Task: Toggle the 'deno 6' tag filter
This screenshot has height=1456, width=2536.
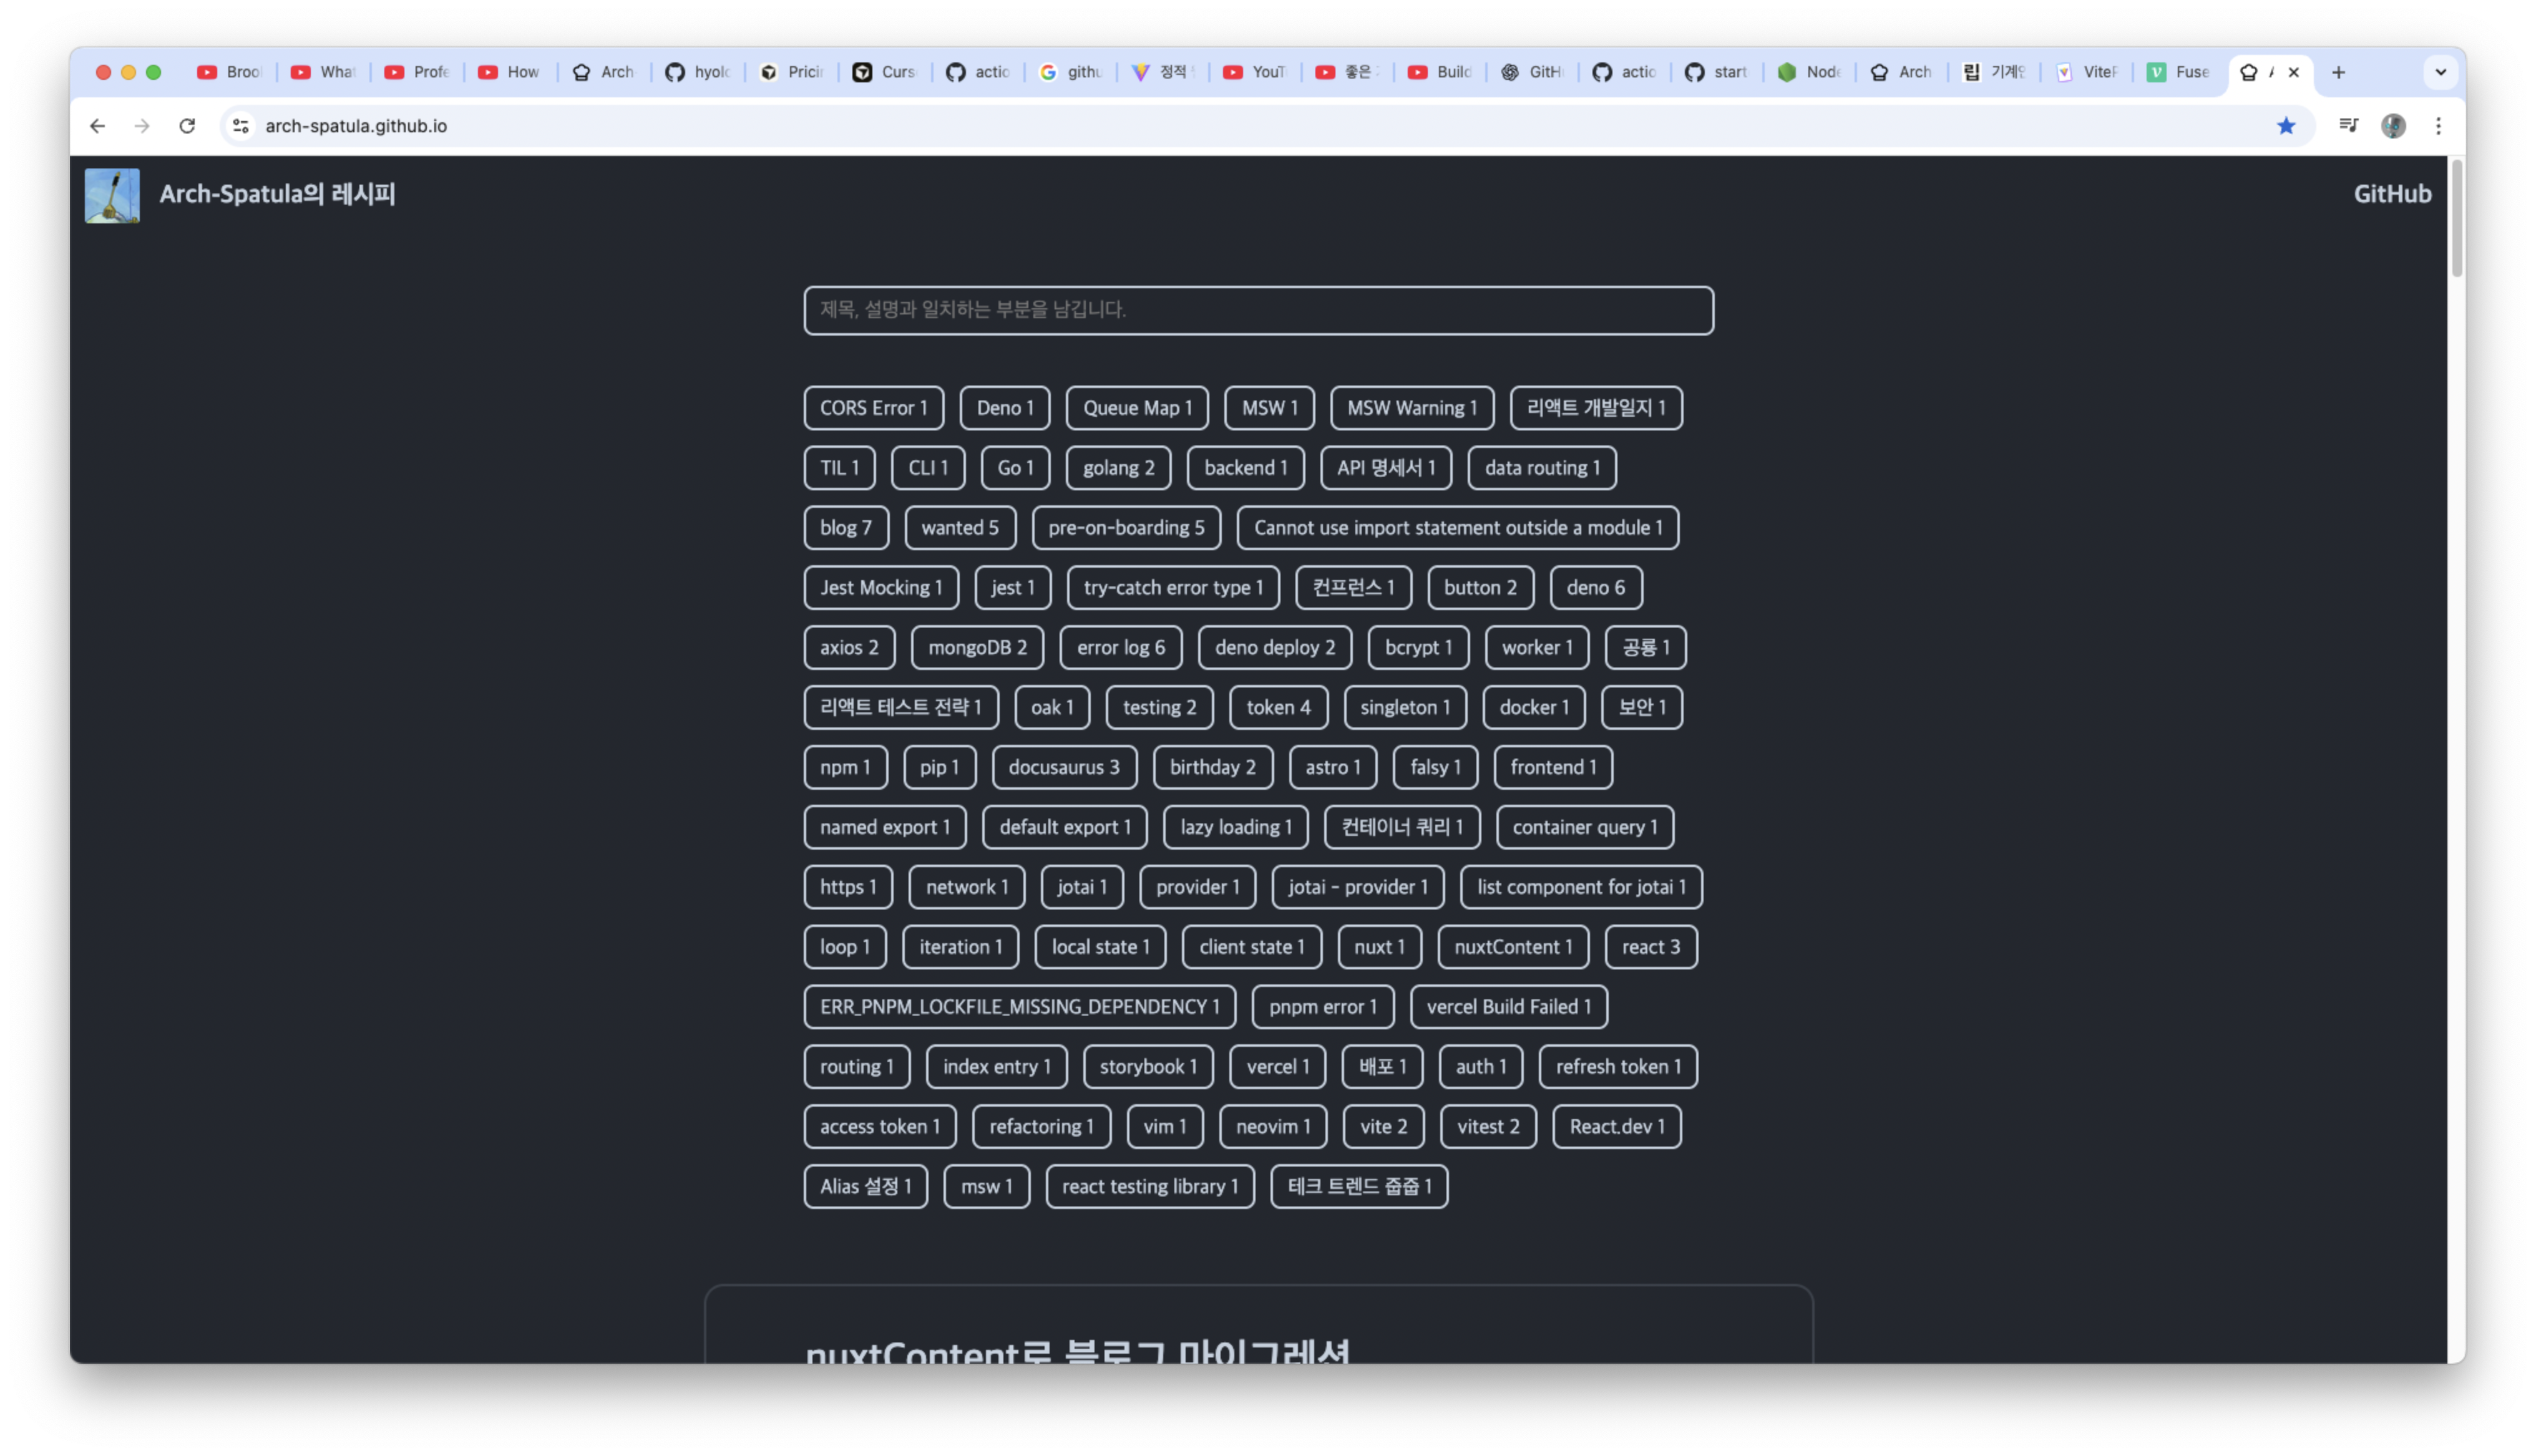Action: (1595, 588)
